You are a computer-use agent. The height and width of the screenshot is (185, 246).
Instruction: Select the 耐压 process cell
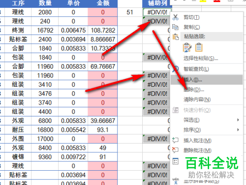point(18,130)
